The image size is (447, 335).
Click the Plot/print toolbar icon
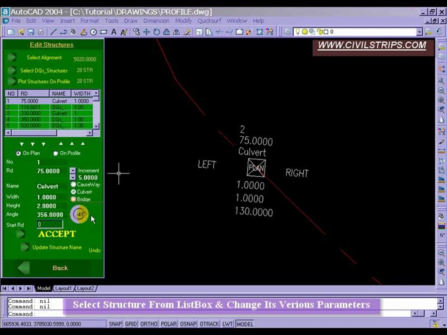tap(41, 32)
